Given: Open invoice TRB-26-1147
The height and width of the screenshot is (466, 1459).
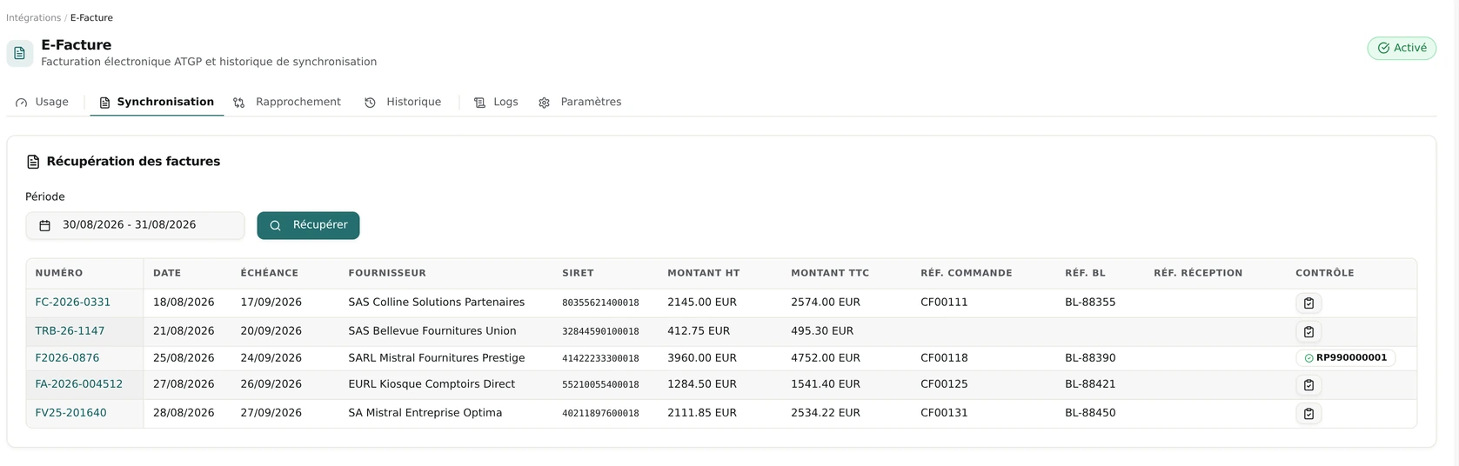Looking at the screenshot, I should click(70, 331).
